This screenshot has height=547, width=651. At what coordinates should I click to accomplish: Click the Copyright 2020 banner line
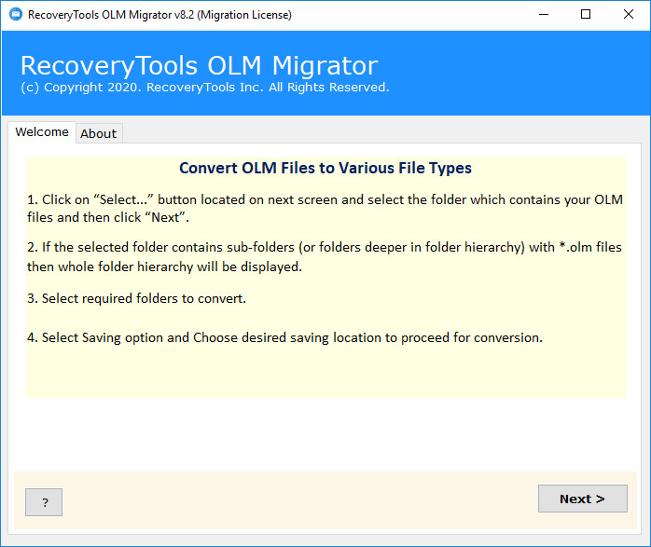[205, 88]
